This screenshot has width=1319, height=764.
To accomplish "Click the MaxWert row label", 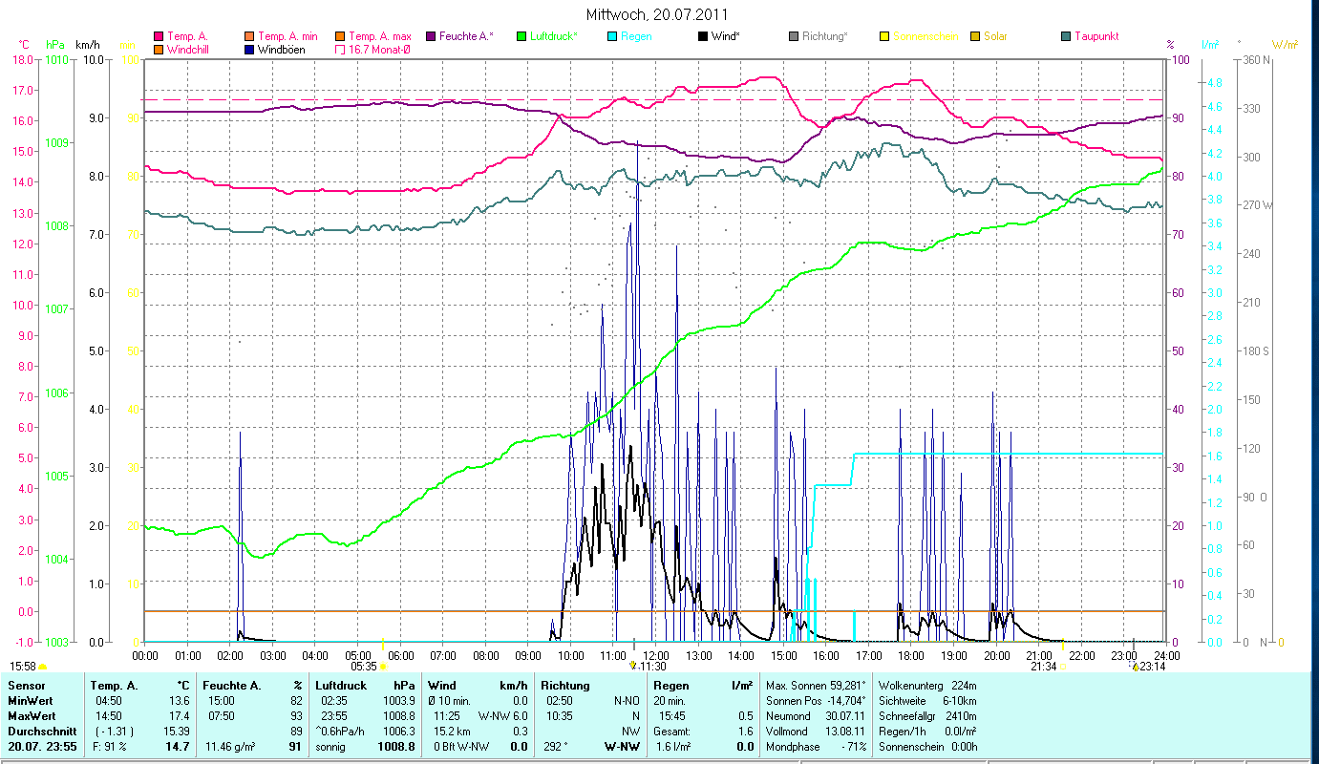I will click(x=31, y=716).
